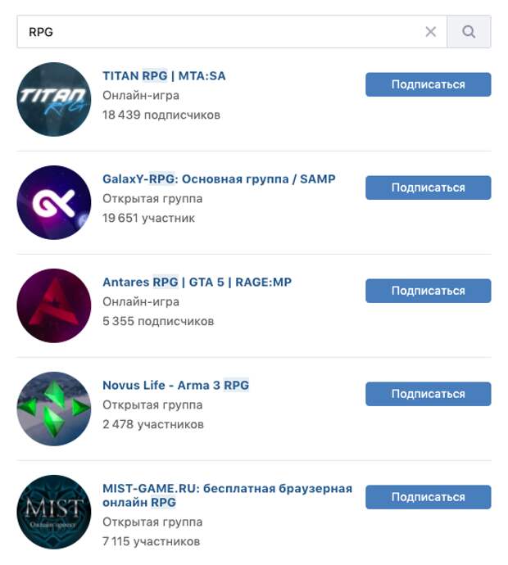Screen dimensions: 508x565
Task: Subscribe to TITAN RPG with Подписаться
Action: [x=429, y=84]
